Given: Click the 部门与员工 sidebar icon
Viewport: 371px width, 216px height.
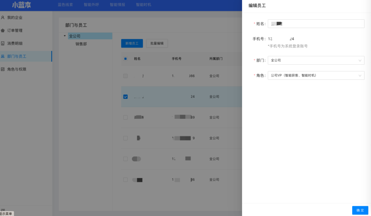Looking at the screenshot, I should pos(3,56).
